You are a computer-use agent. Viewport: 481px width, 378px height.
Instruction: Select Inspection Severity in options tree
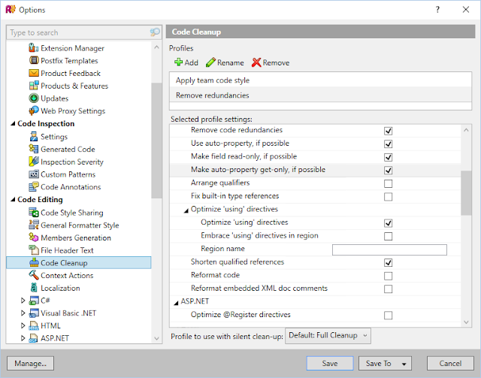[x=72, y=162]
